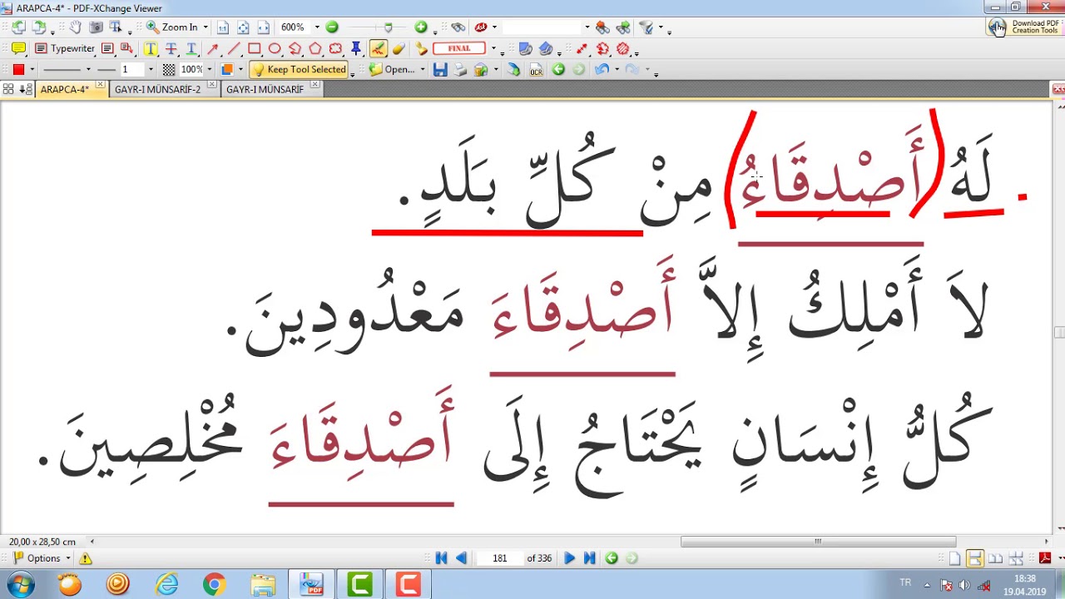Image resolution: width=1065 pixels, height=599 pixels.
Task: Select the Highlight text tool
Action: 151,48
